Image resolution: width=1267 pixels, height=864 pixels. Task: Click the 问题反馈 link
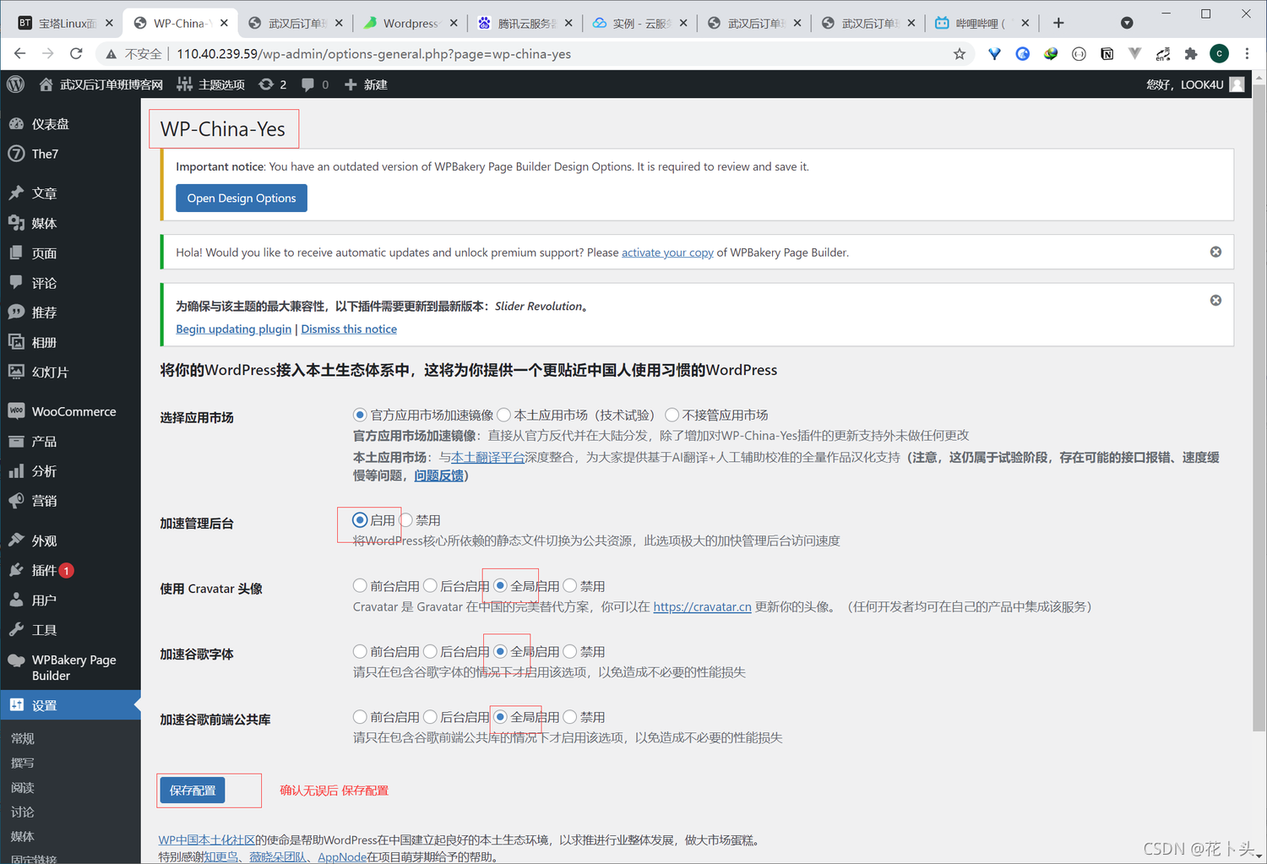(438, 475)
